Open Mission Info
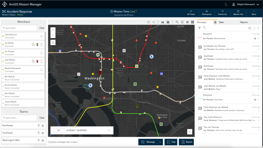Viewport: 263px width, 148px height. coord(238,13)
